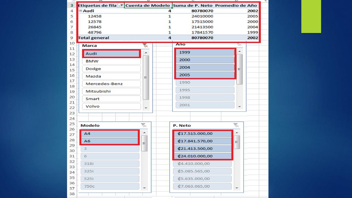Select the Cuenta de Modelo header cell
This screenshot has height=198, width=352.
[148, 5]
